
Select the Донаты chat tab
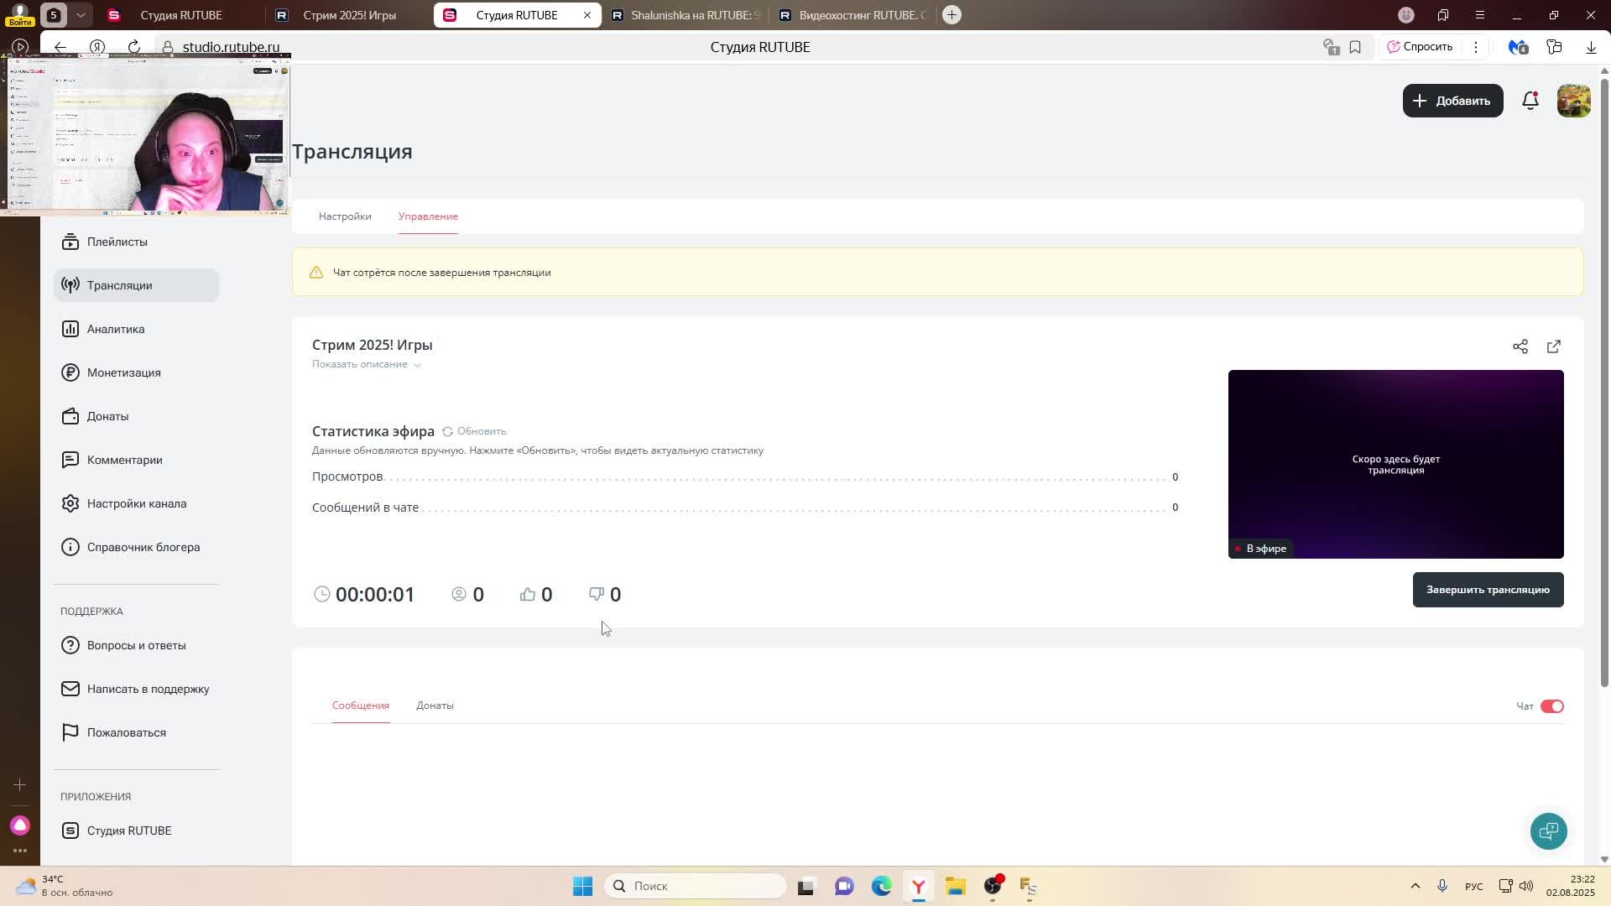(435, 706)
